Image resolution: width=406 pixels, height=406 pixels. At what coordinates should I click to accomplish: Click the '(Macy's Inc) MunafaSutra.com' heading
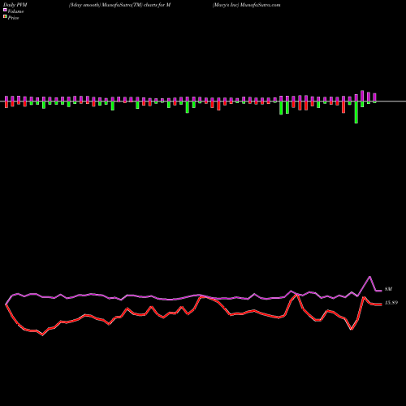[x=246, y=5]
